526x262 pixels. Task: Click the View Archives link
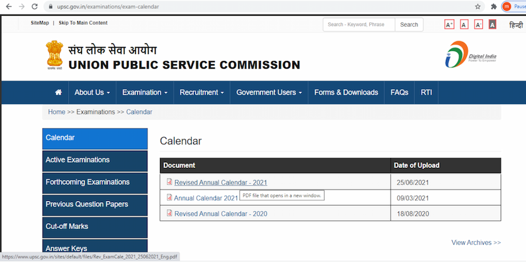(x=476, y=242)
